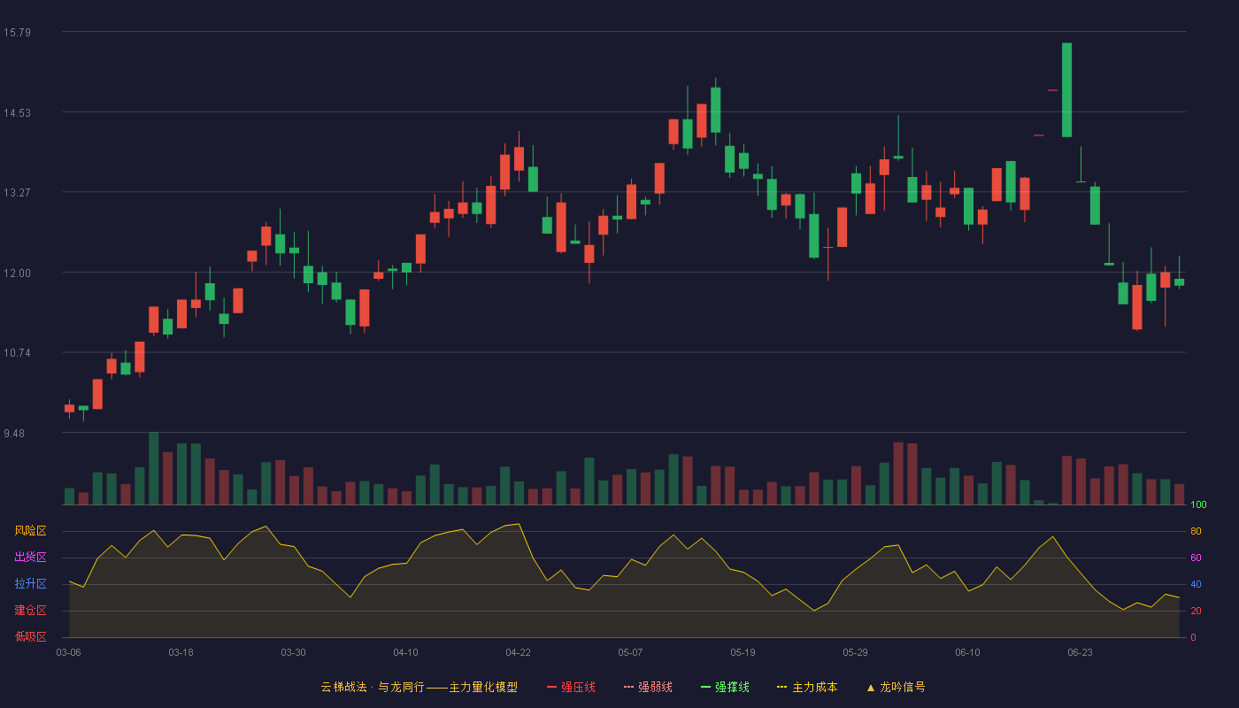Click the 03-18 date label
The width and height of the screenshot is (1239, 708).
click(x=181, y=652)
